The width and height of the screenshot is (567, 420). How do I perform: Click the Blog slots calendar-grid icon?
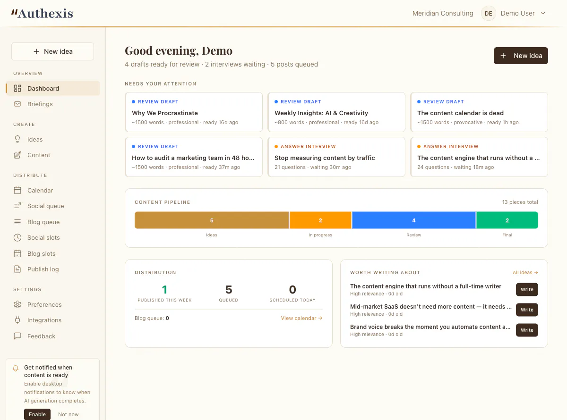[x=17, y=253]
